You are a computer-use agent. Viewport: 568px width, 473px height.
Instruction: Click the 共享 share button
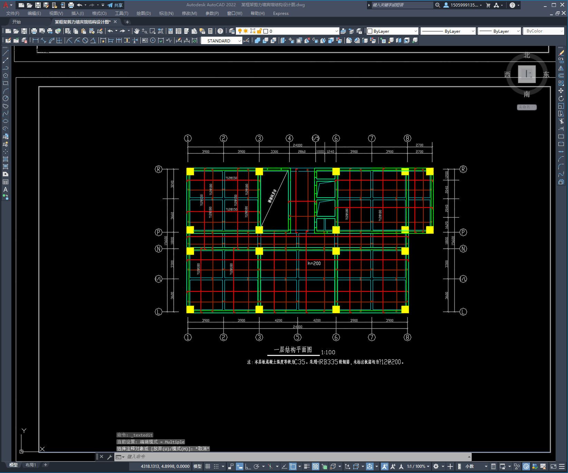tap(115, 5)
